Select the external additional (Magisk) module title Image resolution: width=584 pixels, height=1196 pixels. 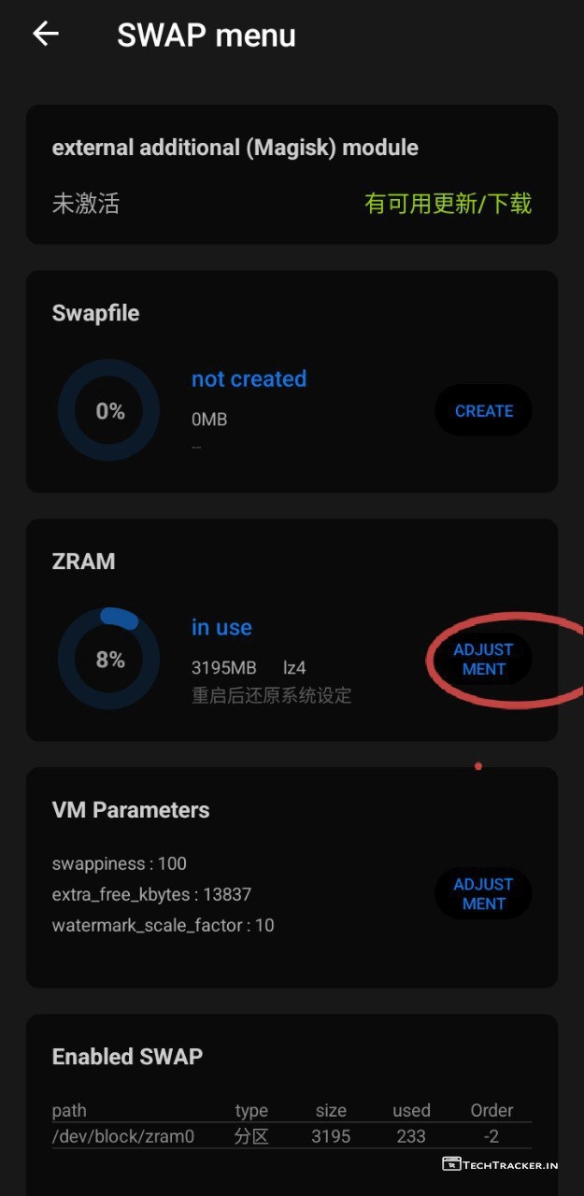235,148
